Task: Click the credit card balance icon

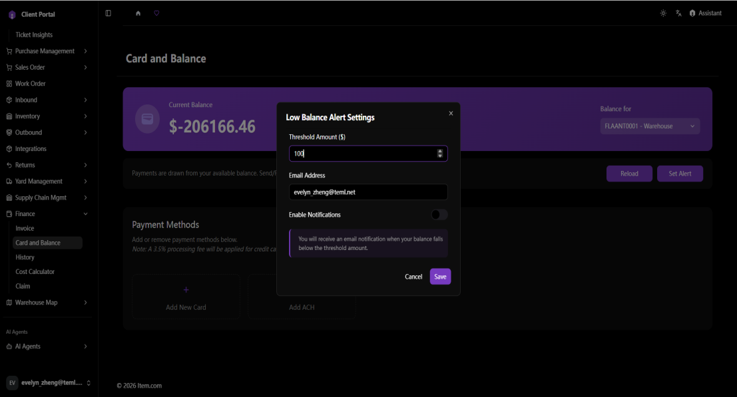Action: pos(147,119)
